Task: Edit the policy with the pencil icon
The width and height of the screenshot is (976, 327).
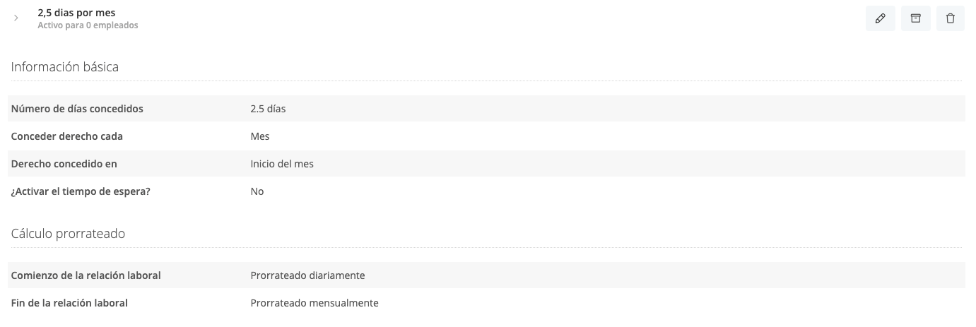Action: (x=880, y=19)
